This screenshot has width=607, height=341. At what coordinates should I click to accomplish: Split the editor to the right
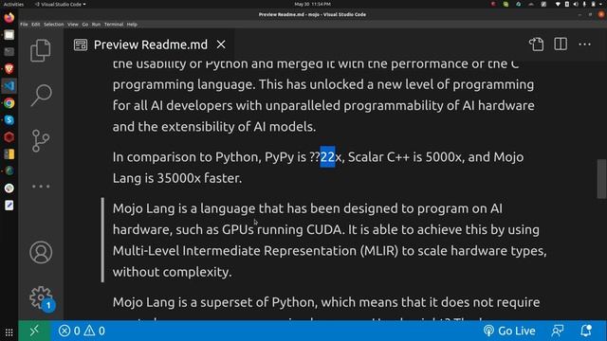(x=561, y=45)
